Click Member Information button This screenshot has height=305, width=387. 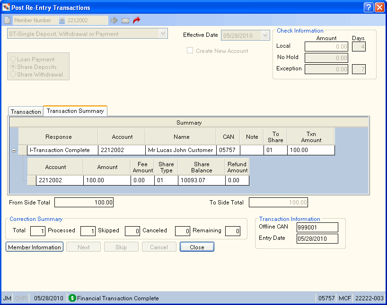(35, 247)
